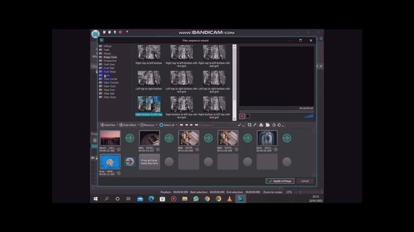Click scroll-down arrow of transitions scrollbar

pos(234,119)
